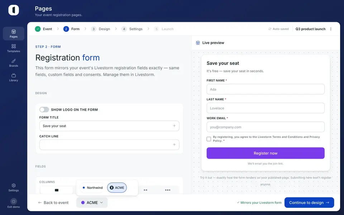Click the plus icon in Form title field

(x=174, y=126)
